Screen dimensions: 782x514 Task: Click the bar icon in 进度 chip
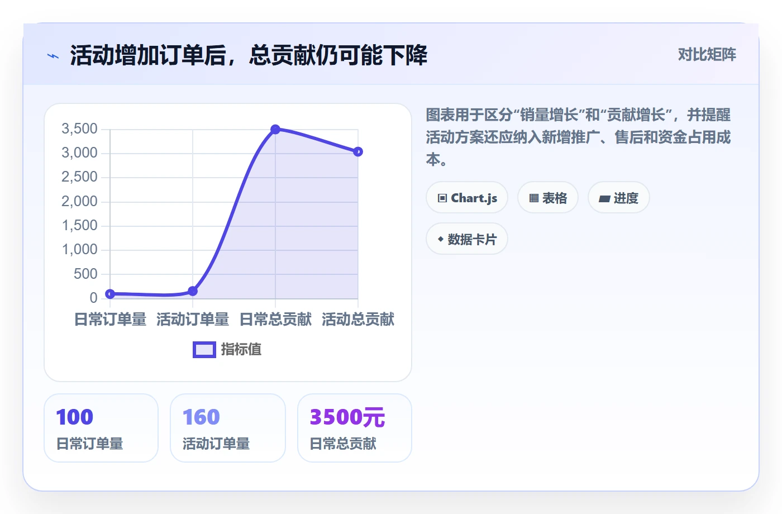click(604, 198)
